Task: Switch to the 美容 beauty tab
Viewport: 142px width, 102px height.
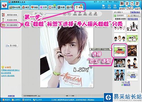Action: [26, 7]
